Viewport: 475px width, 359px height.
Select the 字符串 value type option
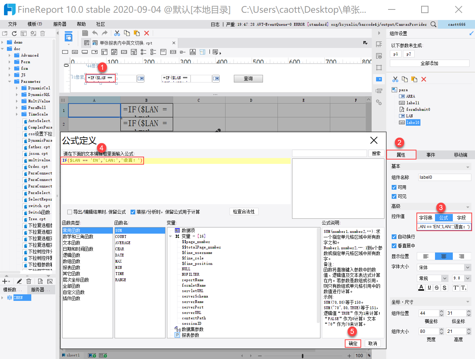point(426,218)
